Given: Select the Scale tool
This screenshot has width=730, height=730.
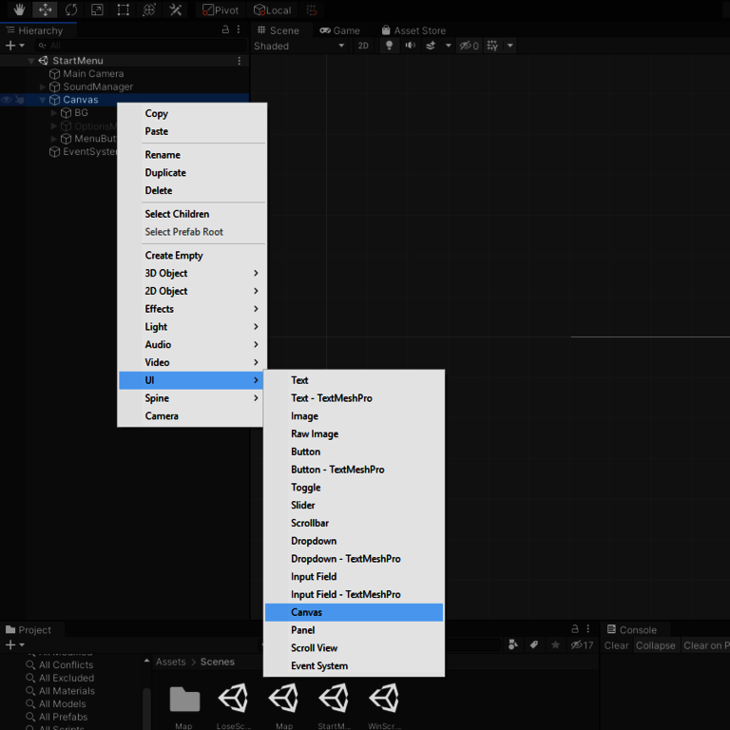Looking at the screenshot, I should coord(97,10).
